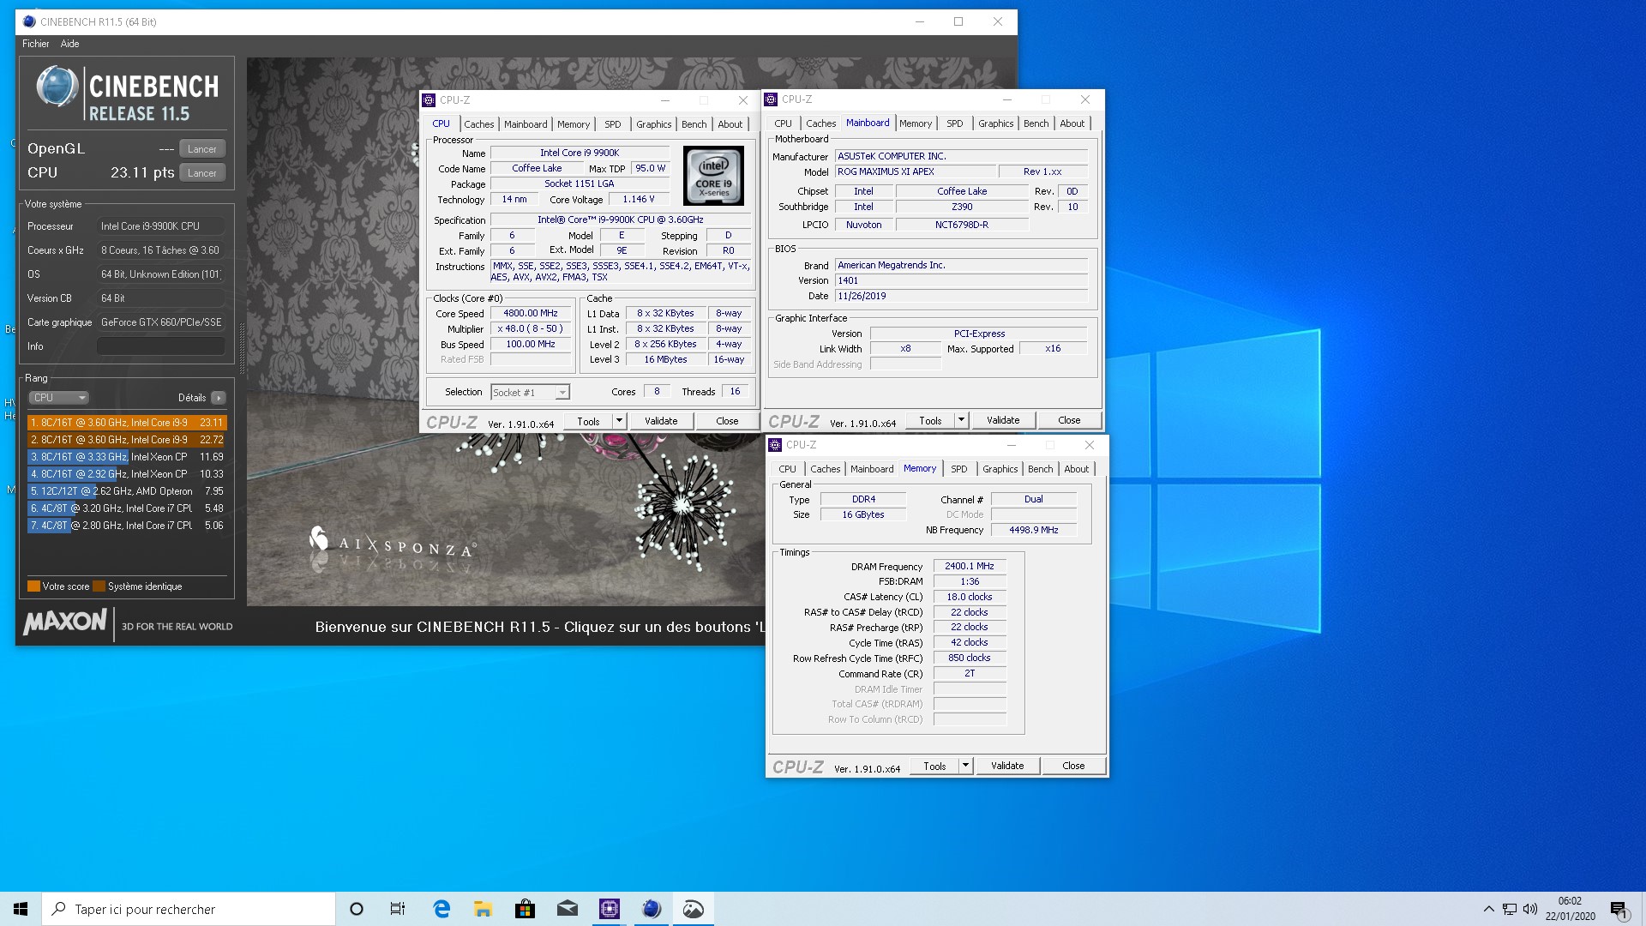Open About tab in Memory window
Image resolution: width=1646 pixels, height=926 pixels.
click(1077, 469)
